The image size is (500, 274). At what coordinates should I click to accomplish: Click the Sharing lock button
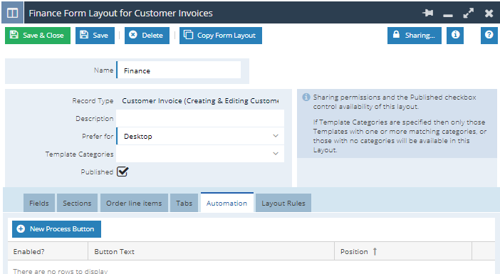click(x=415, y=35)
